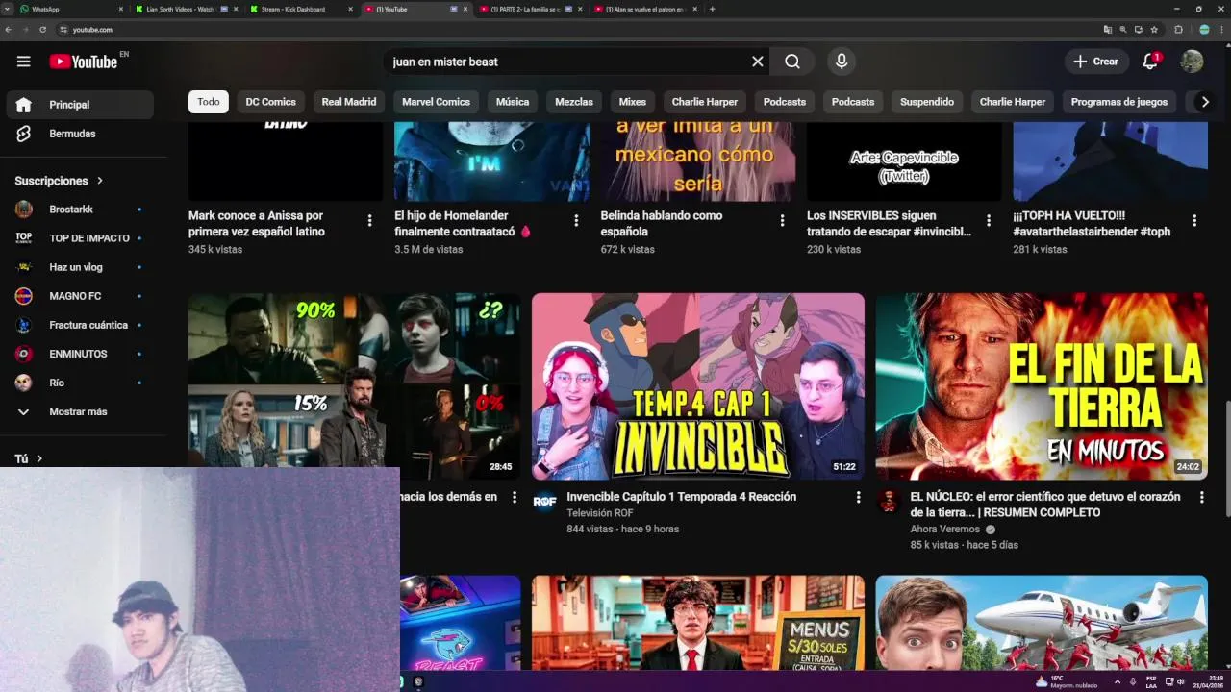Image resolution: width=1231 pixels, height=692 pixels.
Task: Open the TOP DE IMPACTO channel icon
Action: [24, 238]
